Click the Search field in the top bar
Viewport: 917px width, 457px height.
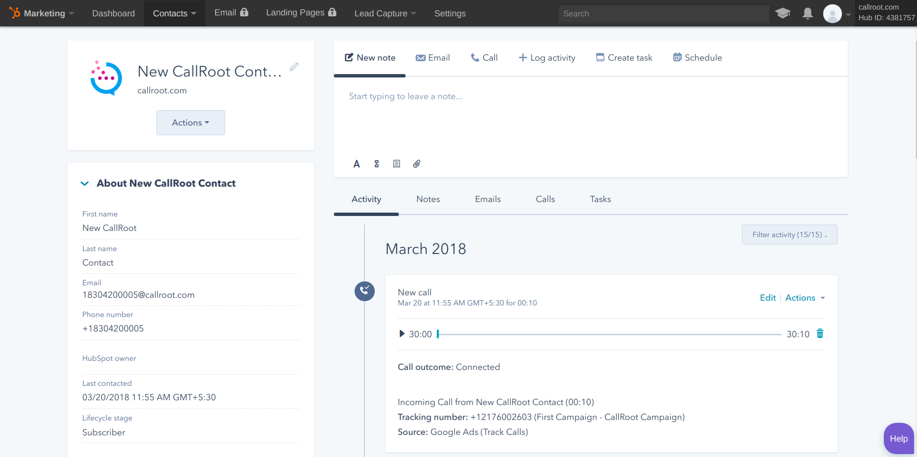[x=664, y=13]
